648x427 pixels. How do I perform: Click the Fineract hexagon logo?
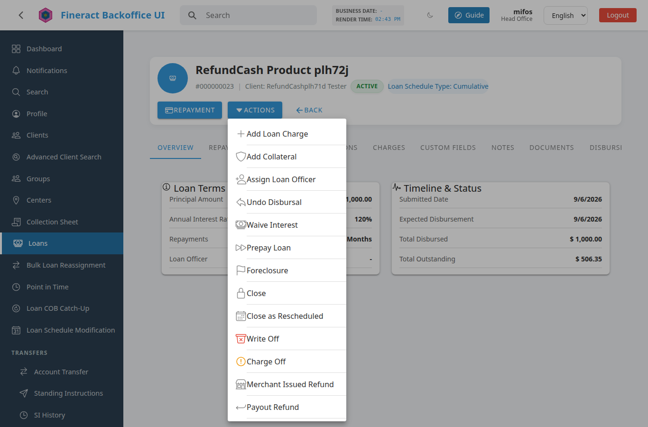pos(46,15)
